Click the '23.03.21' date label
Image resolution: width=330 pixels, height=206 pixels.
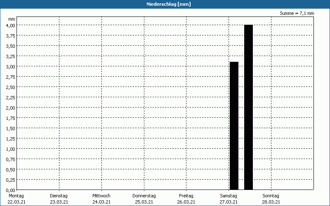coord(59,202)
